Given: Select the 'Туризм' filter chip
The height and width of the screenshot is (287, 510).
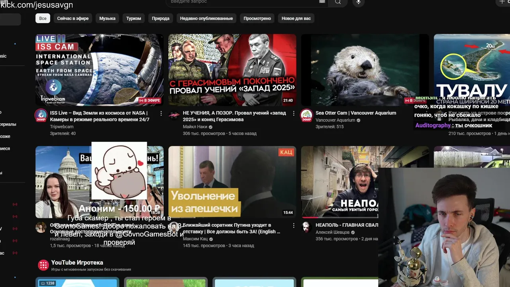Looking at the screenshot, I should pyautogui.click(x=133, y=18).
